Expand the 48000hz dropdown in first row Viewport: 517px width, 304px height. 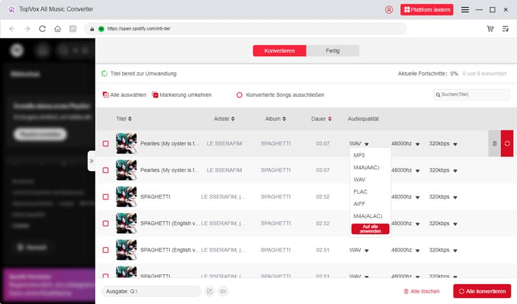pyautogui.click(x=417, y=144)
